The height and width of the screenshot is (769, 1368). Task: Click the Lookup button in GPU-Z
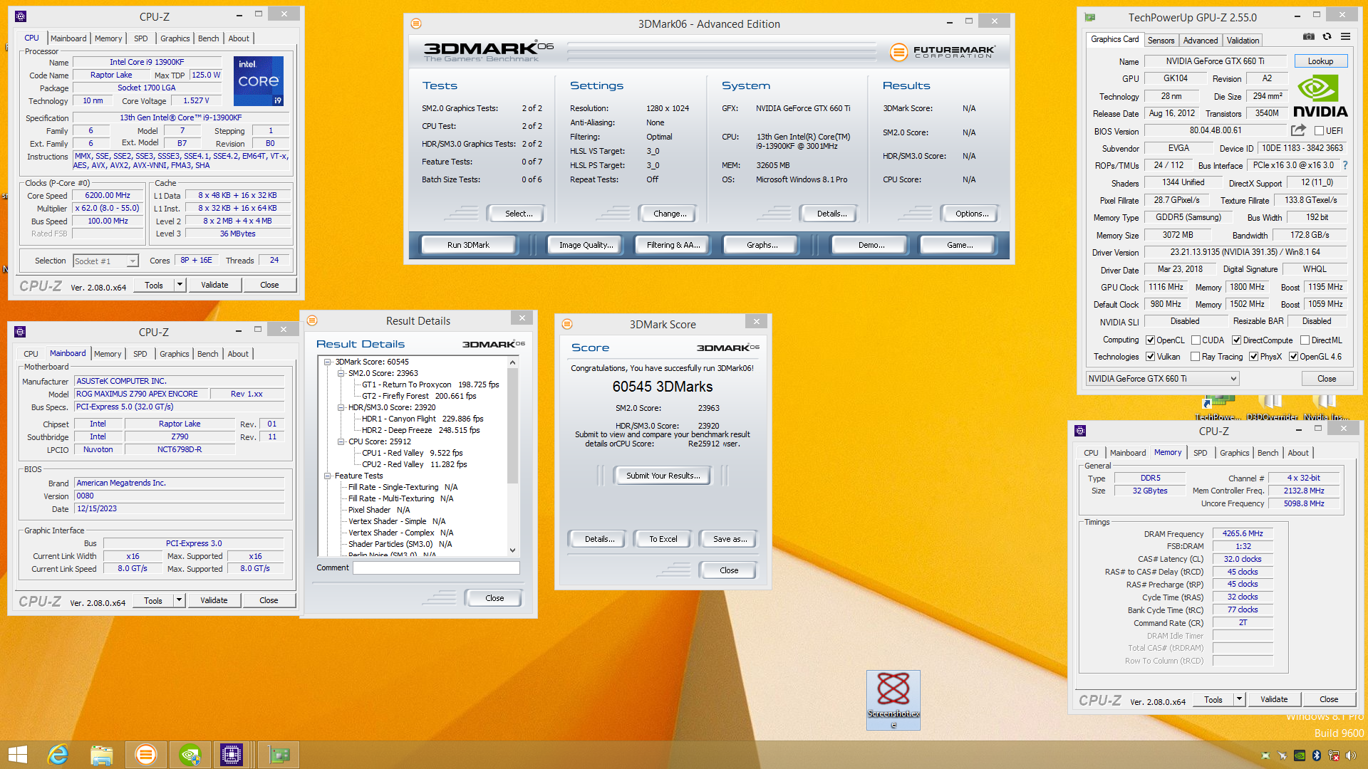click(x=1320, y=61)
